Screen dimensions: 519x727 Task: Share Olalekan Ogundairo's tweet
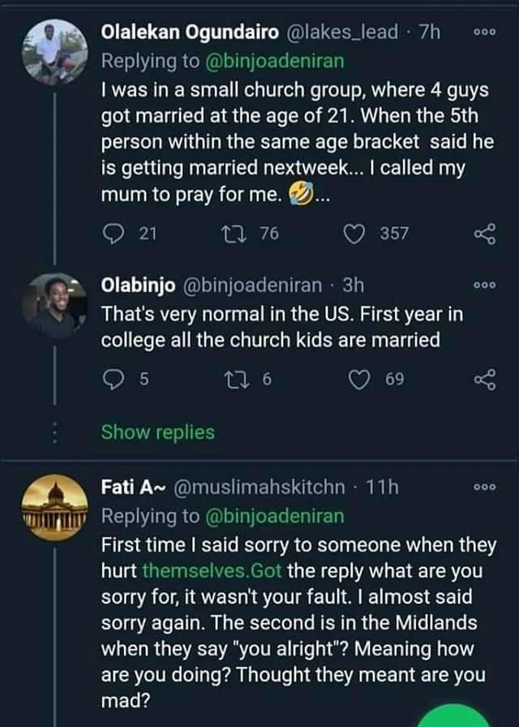click(483, 234)
